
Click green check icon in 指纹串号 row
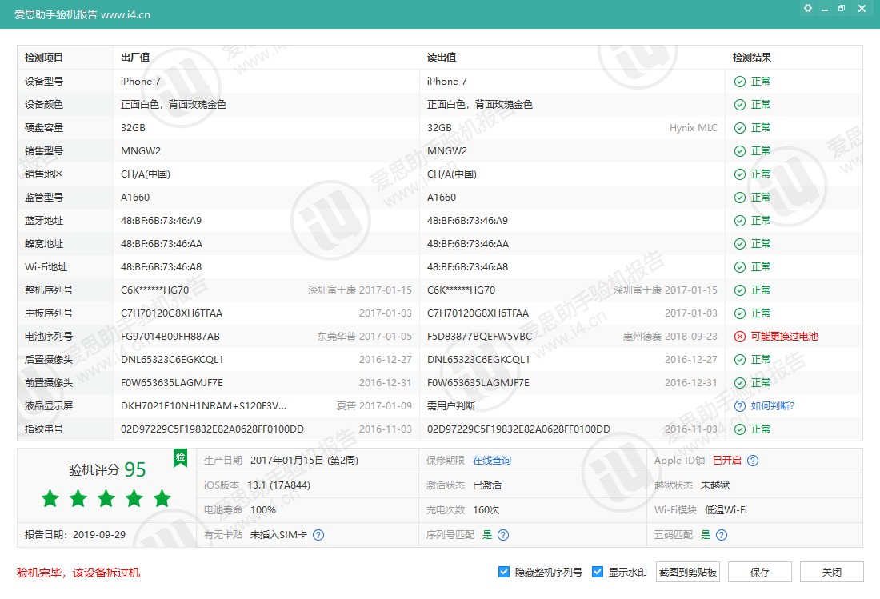click(x=740, y=429)
